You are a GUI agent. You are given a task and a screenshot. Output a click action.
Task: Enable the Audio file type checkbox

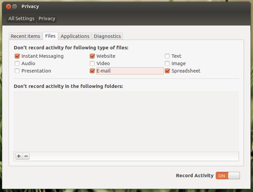tap(17, 64)
